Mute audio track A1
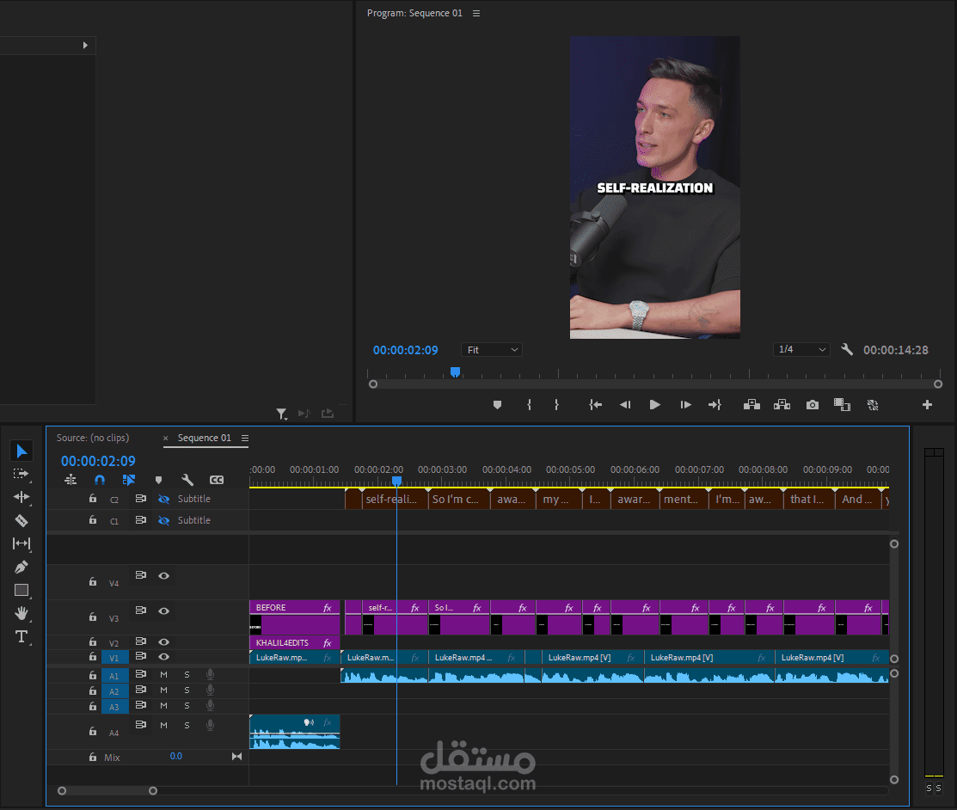Image resolution: width=957 pixels, height=810 pixels. coord(163,674)
